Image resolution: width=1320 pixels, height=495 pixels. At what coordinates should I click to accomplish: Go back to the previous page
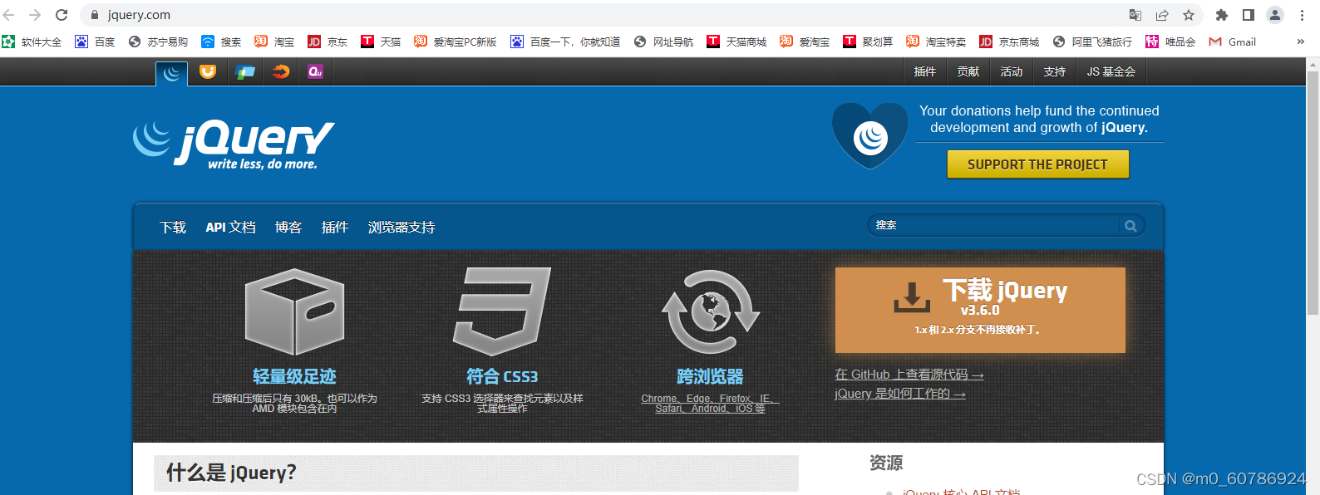tap(9, 15)
